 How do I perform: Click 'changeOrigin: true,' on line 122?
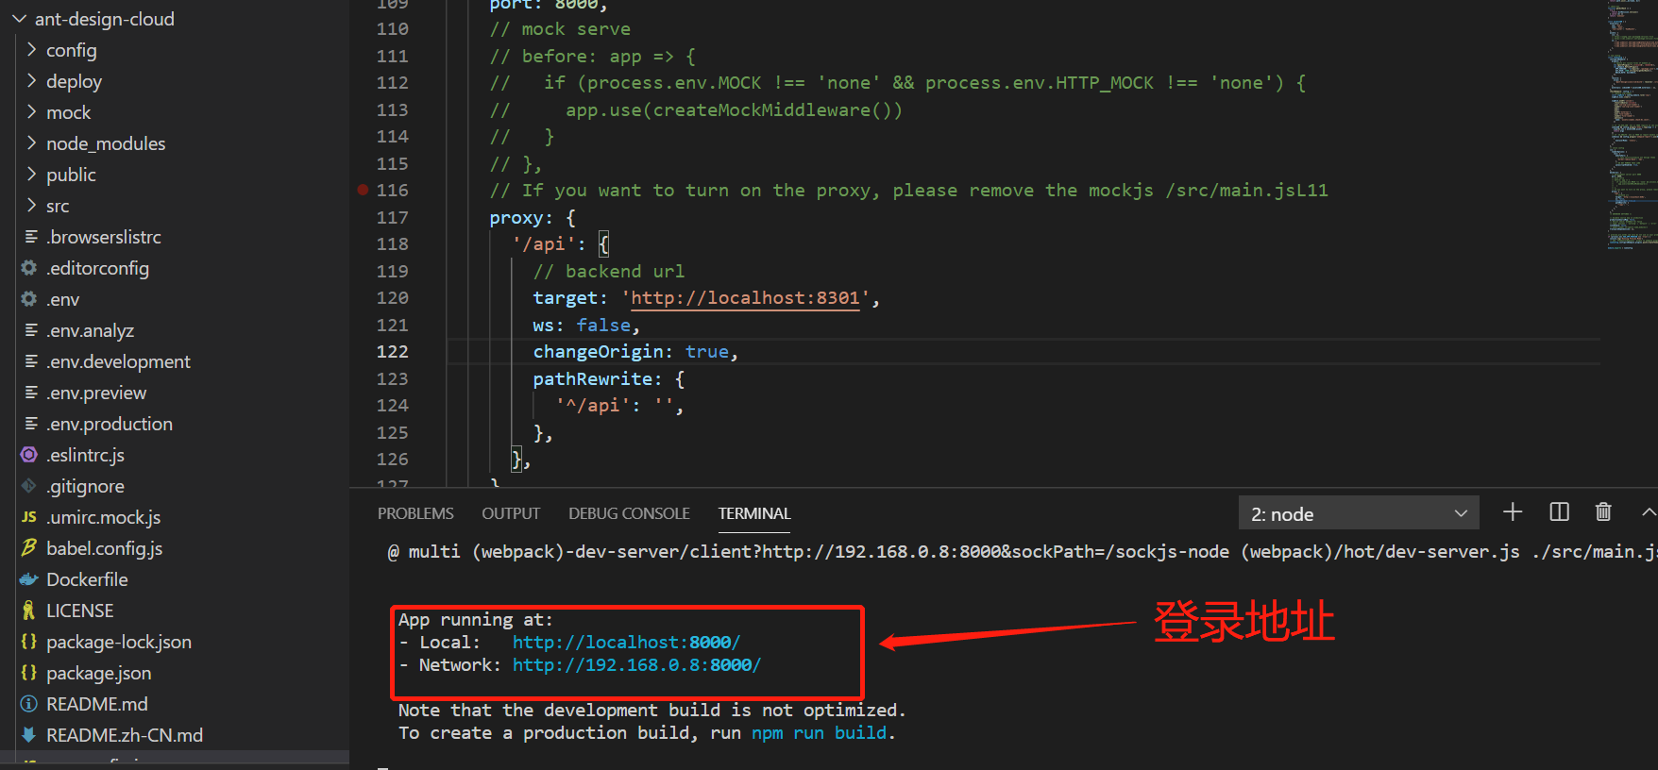pos(635,352)
